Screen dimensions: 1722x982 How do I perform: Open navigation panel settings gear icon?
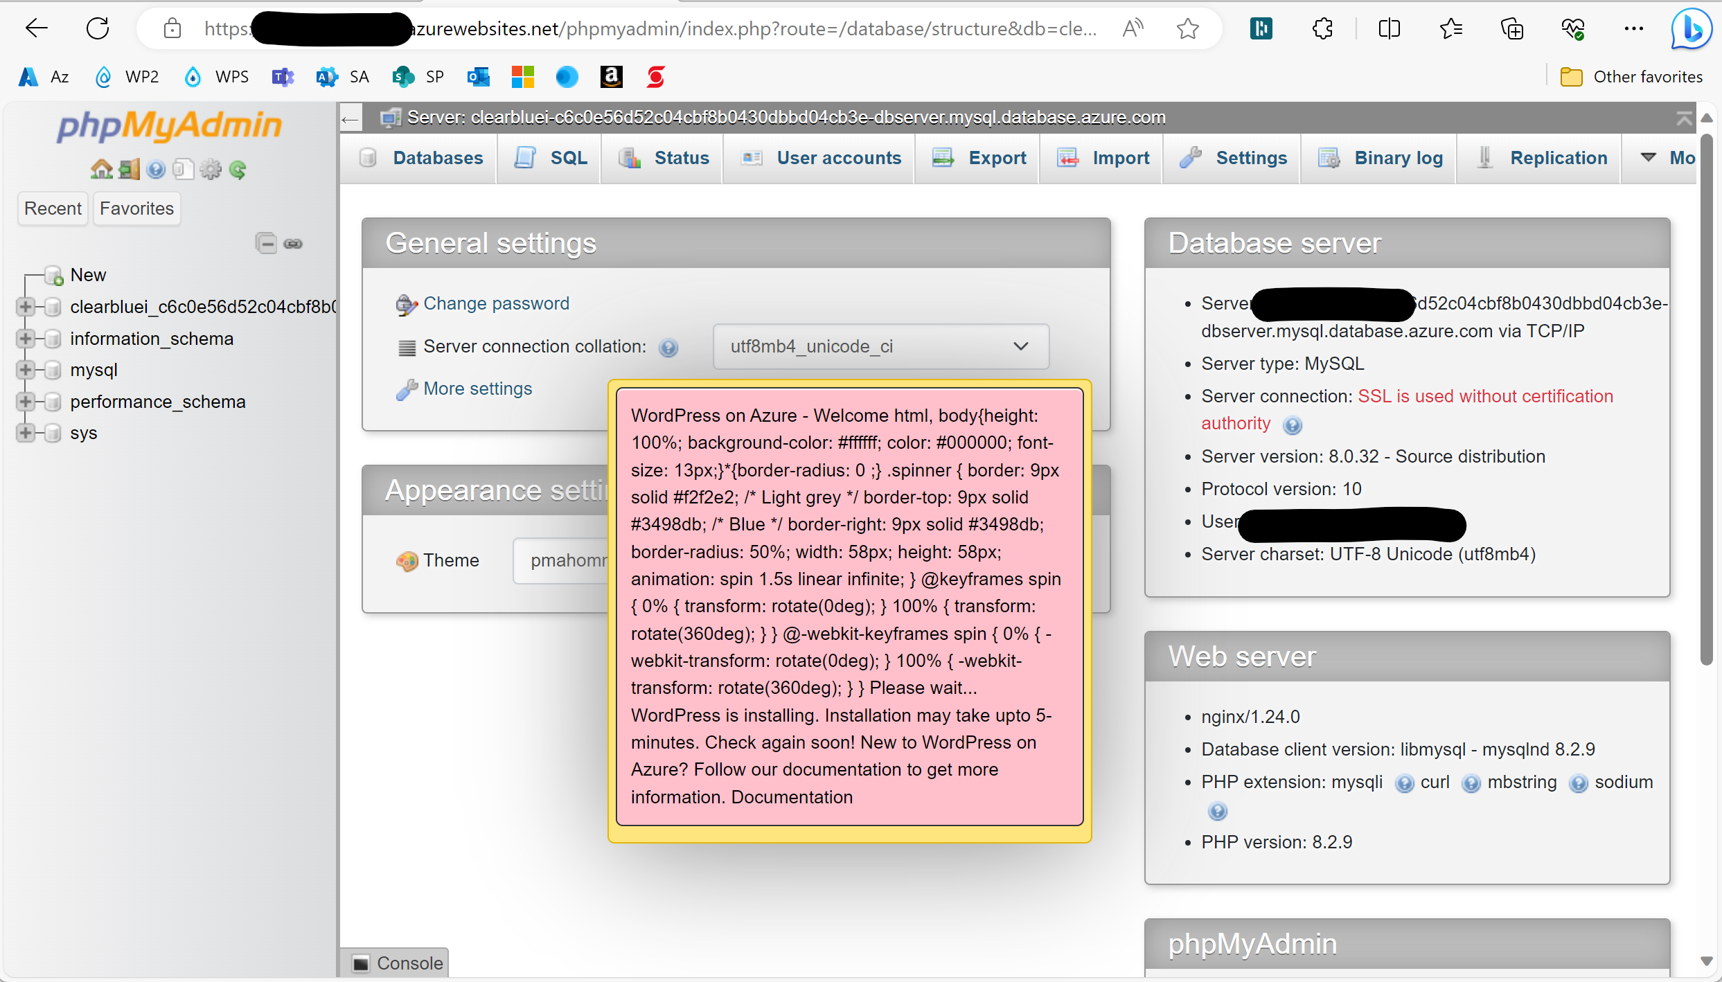tap(211, 169)
